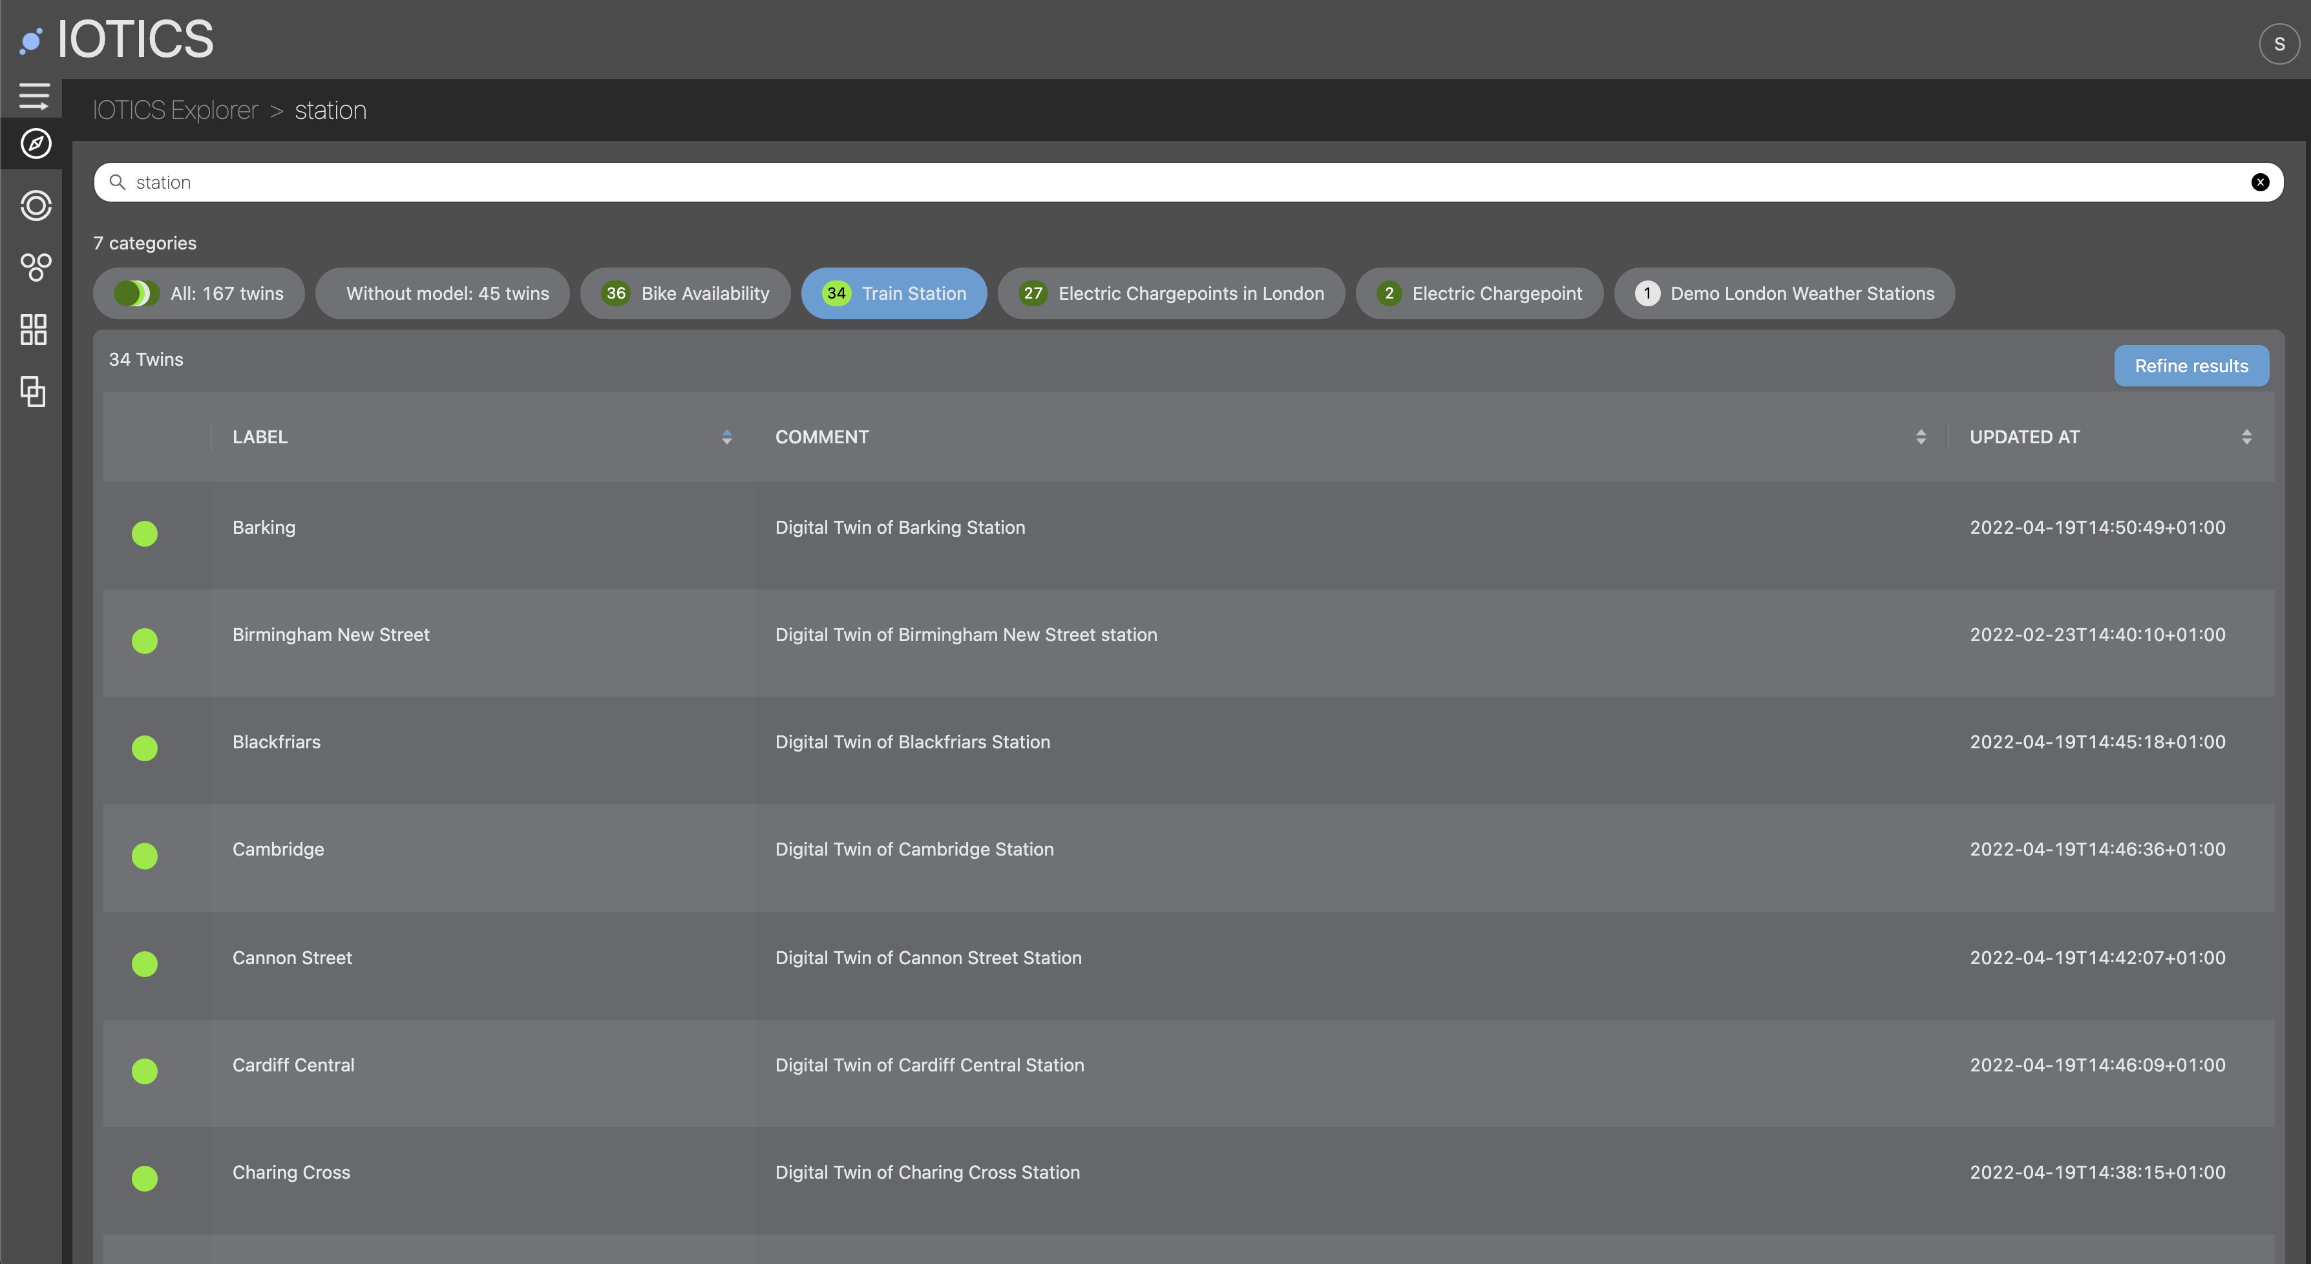Screen dimensions: 2311x1264
Task: Clear the search field with X icon
Action: (2260, 182)
